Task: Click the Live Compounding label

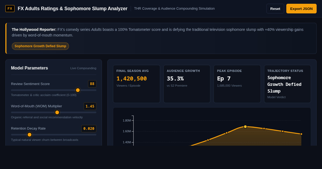Action: tap(83, 68)
